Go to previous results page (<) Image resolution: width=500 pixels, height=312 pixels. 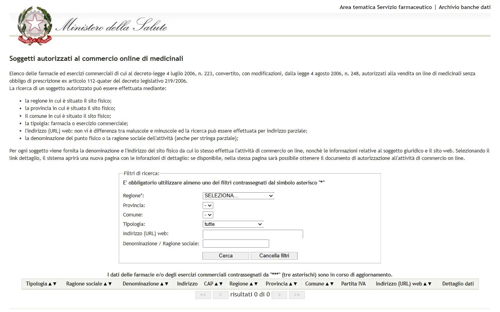click(221, 295)
